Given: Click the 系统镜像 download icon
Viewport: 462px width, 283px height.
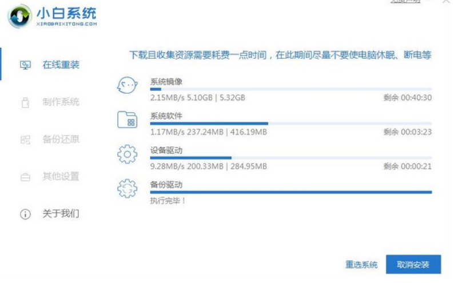Looking at the screenshot, I should pos(127,87).
